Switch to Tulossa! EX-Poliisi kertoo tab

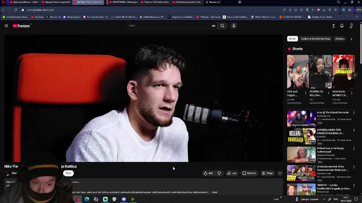[x=155, y=2]
